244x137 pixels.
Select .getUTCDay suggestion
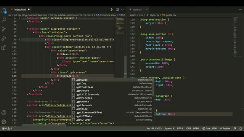[113, 120]
